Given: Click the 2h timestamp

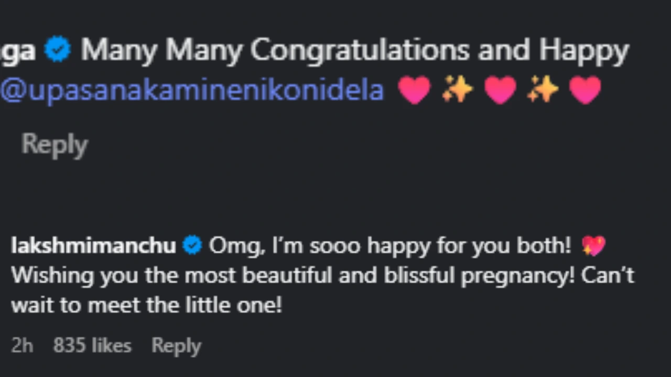Looking at the screenshot, I should [22, 346].
